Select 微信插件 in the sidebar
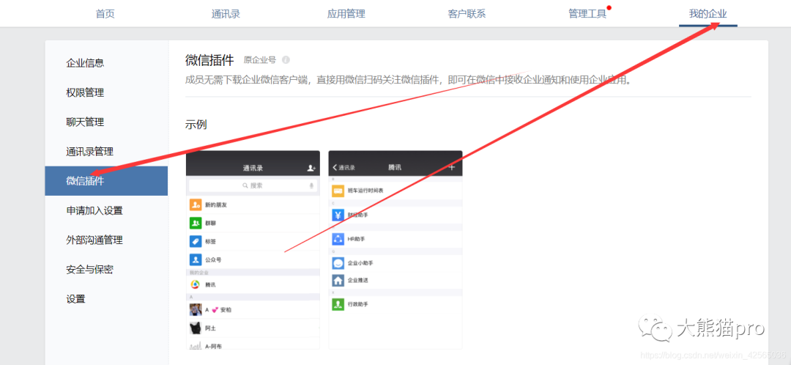The width and height of the screenshot is (791, 365). coord(106,181)
